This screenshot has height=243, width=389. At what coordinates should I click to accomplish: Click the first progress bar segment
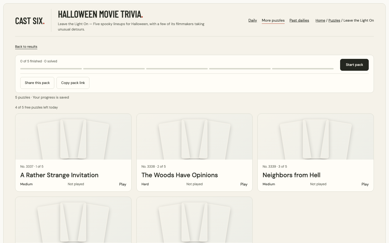[x=51, y=69]
